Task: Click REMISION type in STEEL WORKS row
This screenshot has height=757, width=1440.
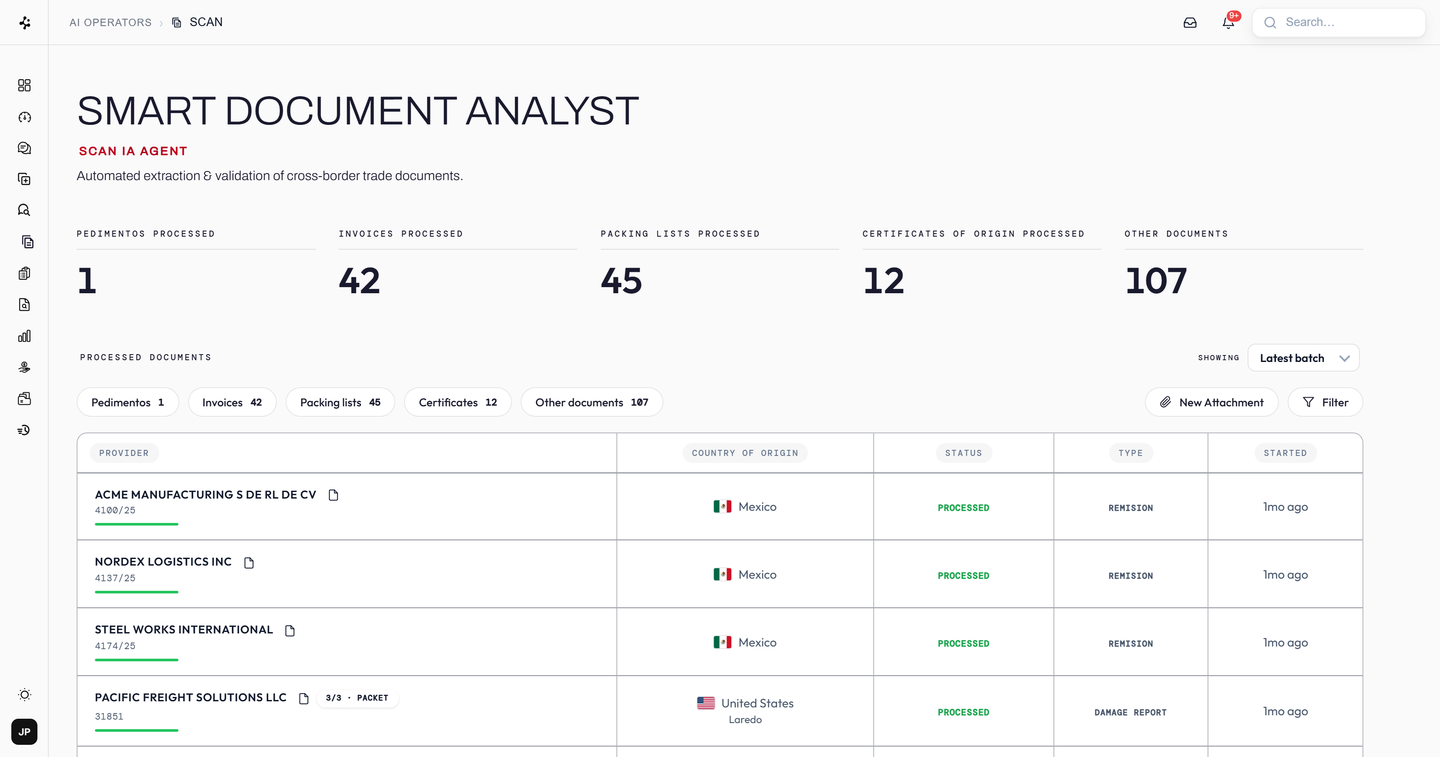Action: click(x=1130, y=643)
